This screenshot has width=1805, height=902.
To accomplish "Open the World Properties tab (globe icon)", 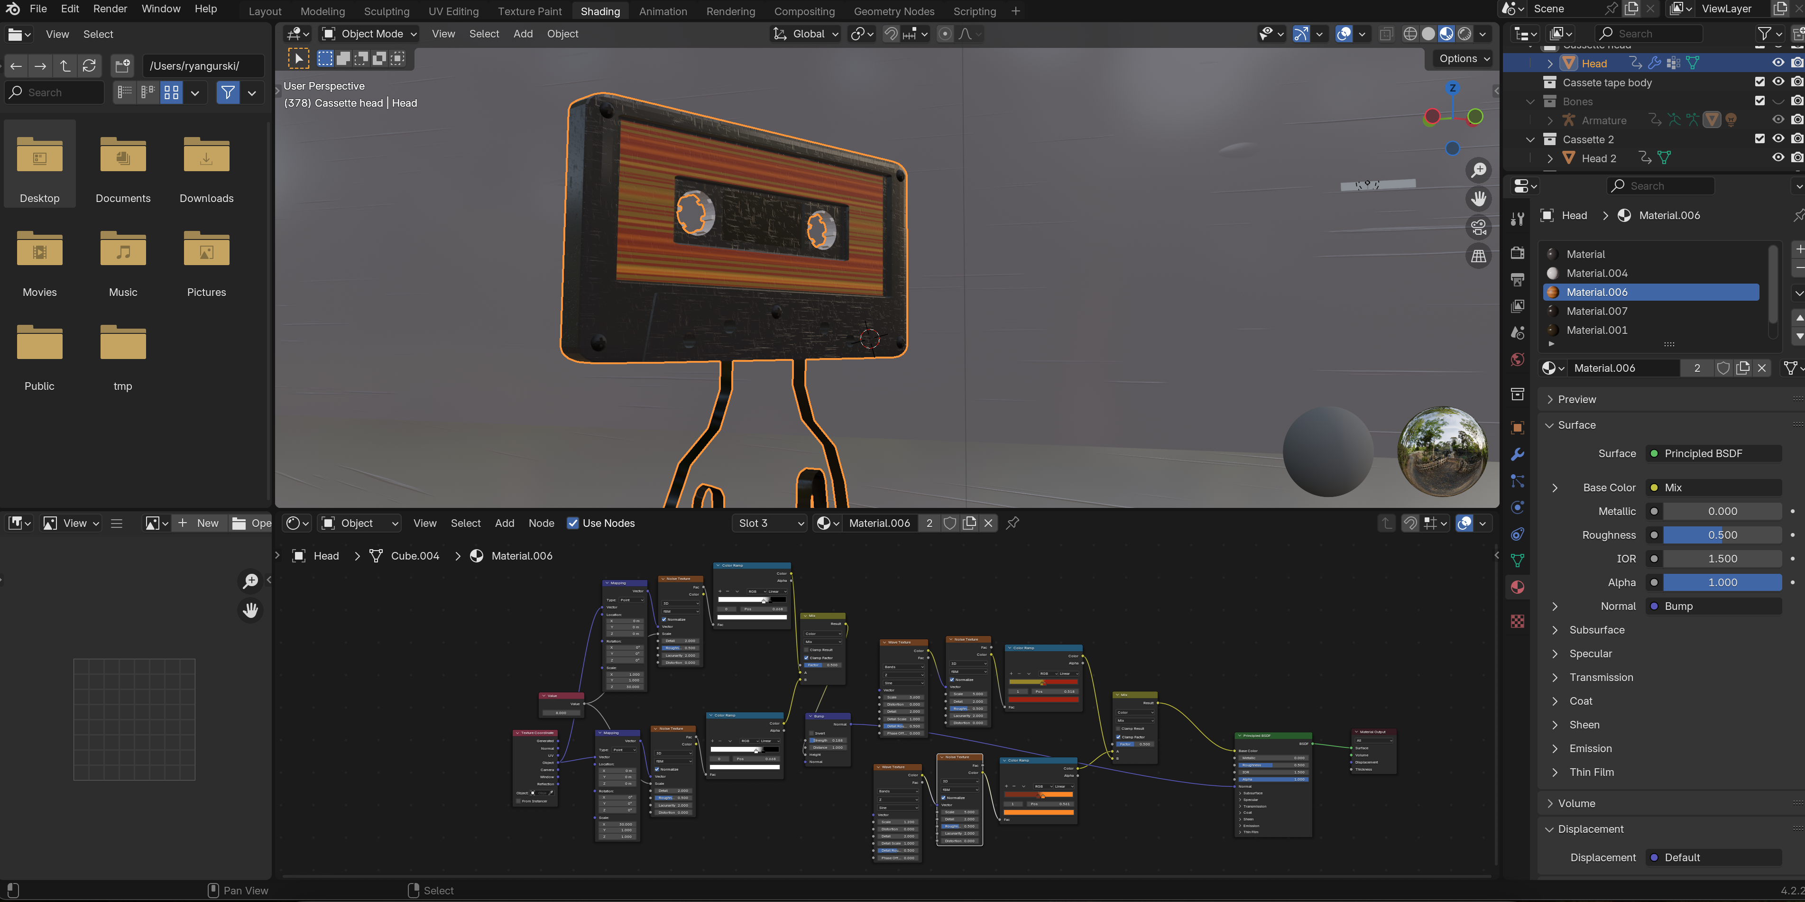I will pyautogui.click(x=1517, y=359).
